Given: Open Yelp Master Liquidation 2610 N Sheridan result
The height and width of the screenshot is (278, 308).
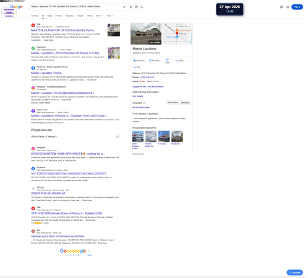Looking at the screenshot, I should coord(63,30).
